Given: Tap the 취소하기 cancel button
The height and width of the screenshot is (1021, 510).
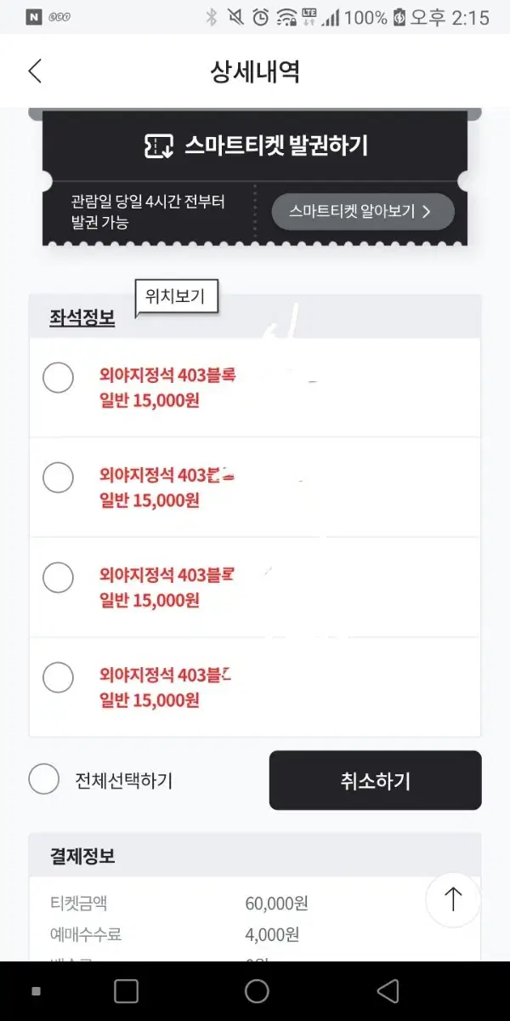Looking at the screenshot, I should click(375, 780).
